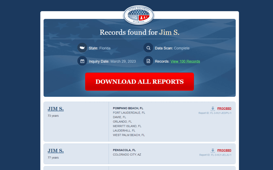273x170 pixels.
Task: Click the document Records icon
Action: pyautogui.click(x=148, y=61)
